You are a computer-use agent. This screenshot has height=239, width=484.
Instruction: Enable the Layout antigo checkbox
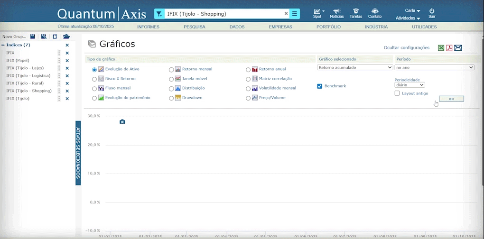click(397, 93)
